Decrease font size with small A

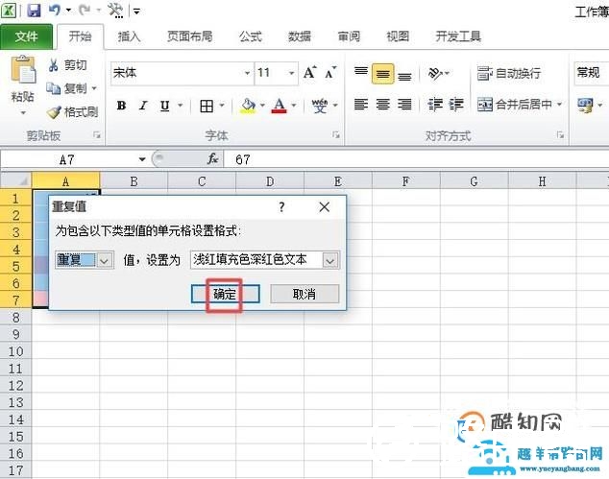point(330,72)
